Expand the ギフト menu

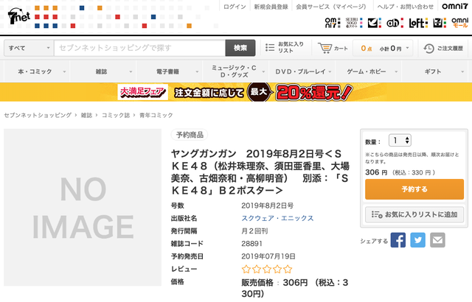point(434,71)
